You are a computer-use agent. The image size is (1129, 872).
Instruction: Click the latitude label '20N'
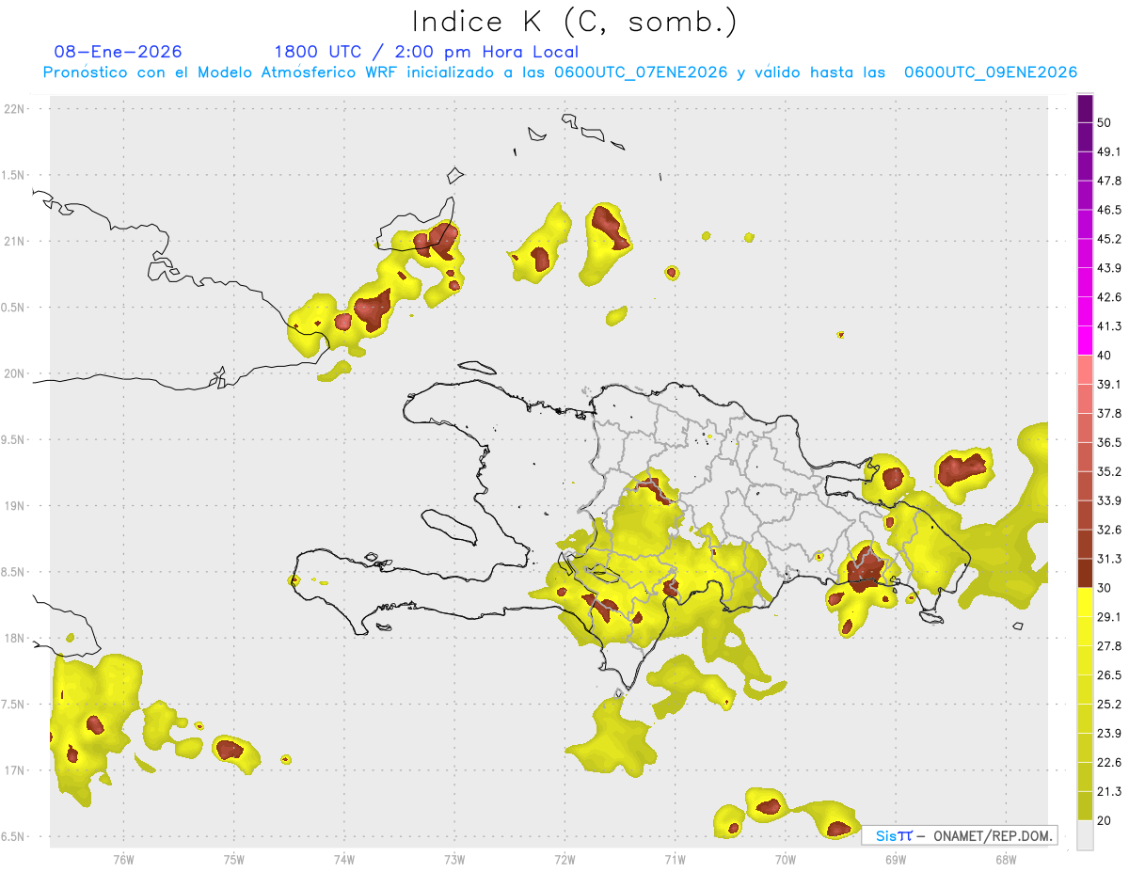[13, 373]
